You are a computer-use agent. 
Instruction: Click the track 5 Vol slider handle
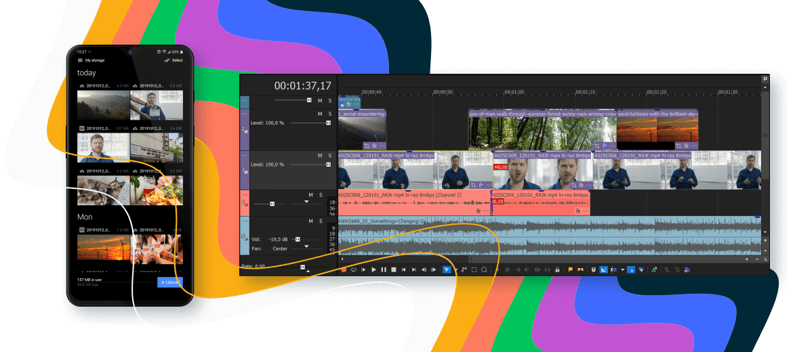(298, 240)
